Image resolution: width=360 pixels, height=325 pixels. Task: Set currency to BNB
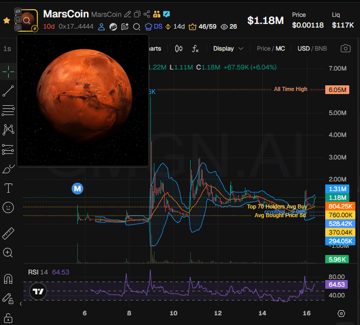[321, 48]
